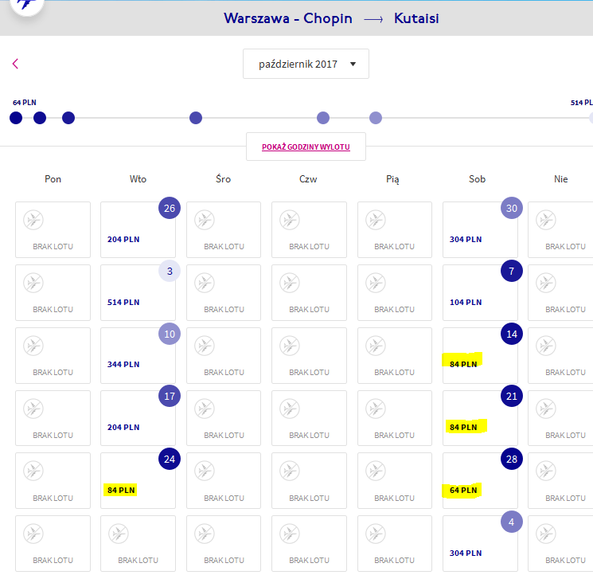Pick the date circle 14 on Saturday

pyautogui.click(x=512, y=334)
